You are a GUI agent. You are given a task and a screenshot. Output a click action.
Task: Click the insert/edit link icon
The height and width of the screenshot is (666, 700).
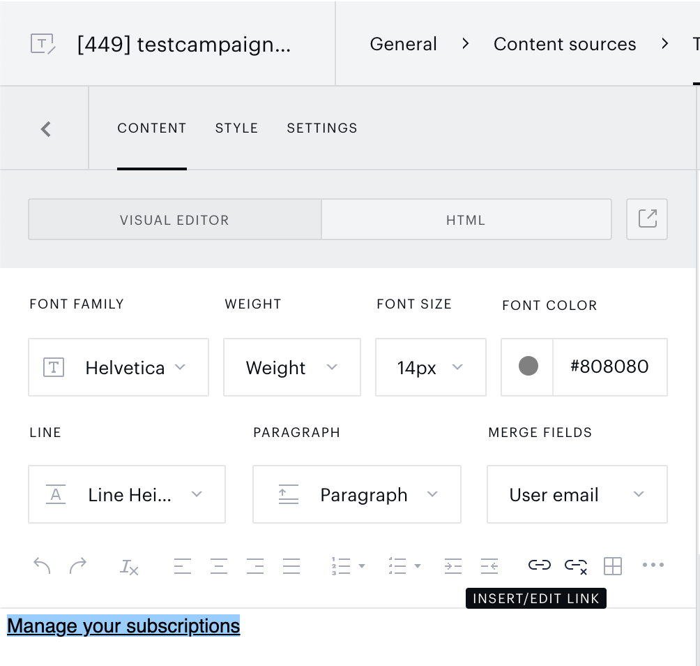[x=539, y=565]
